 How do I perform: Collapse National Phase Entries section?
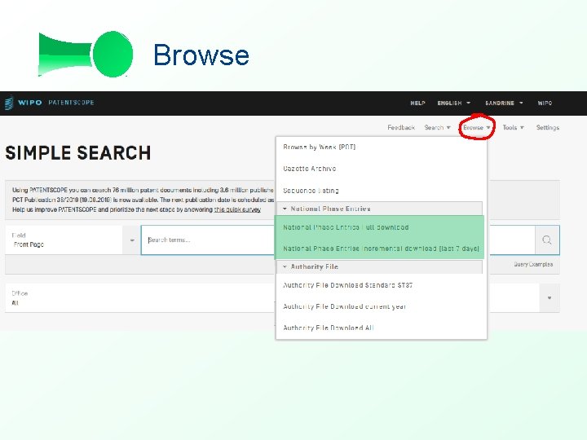[380, 209]
